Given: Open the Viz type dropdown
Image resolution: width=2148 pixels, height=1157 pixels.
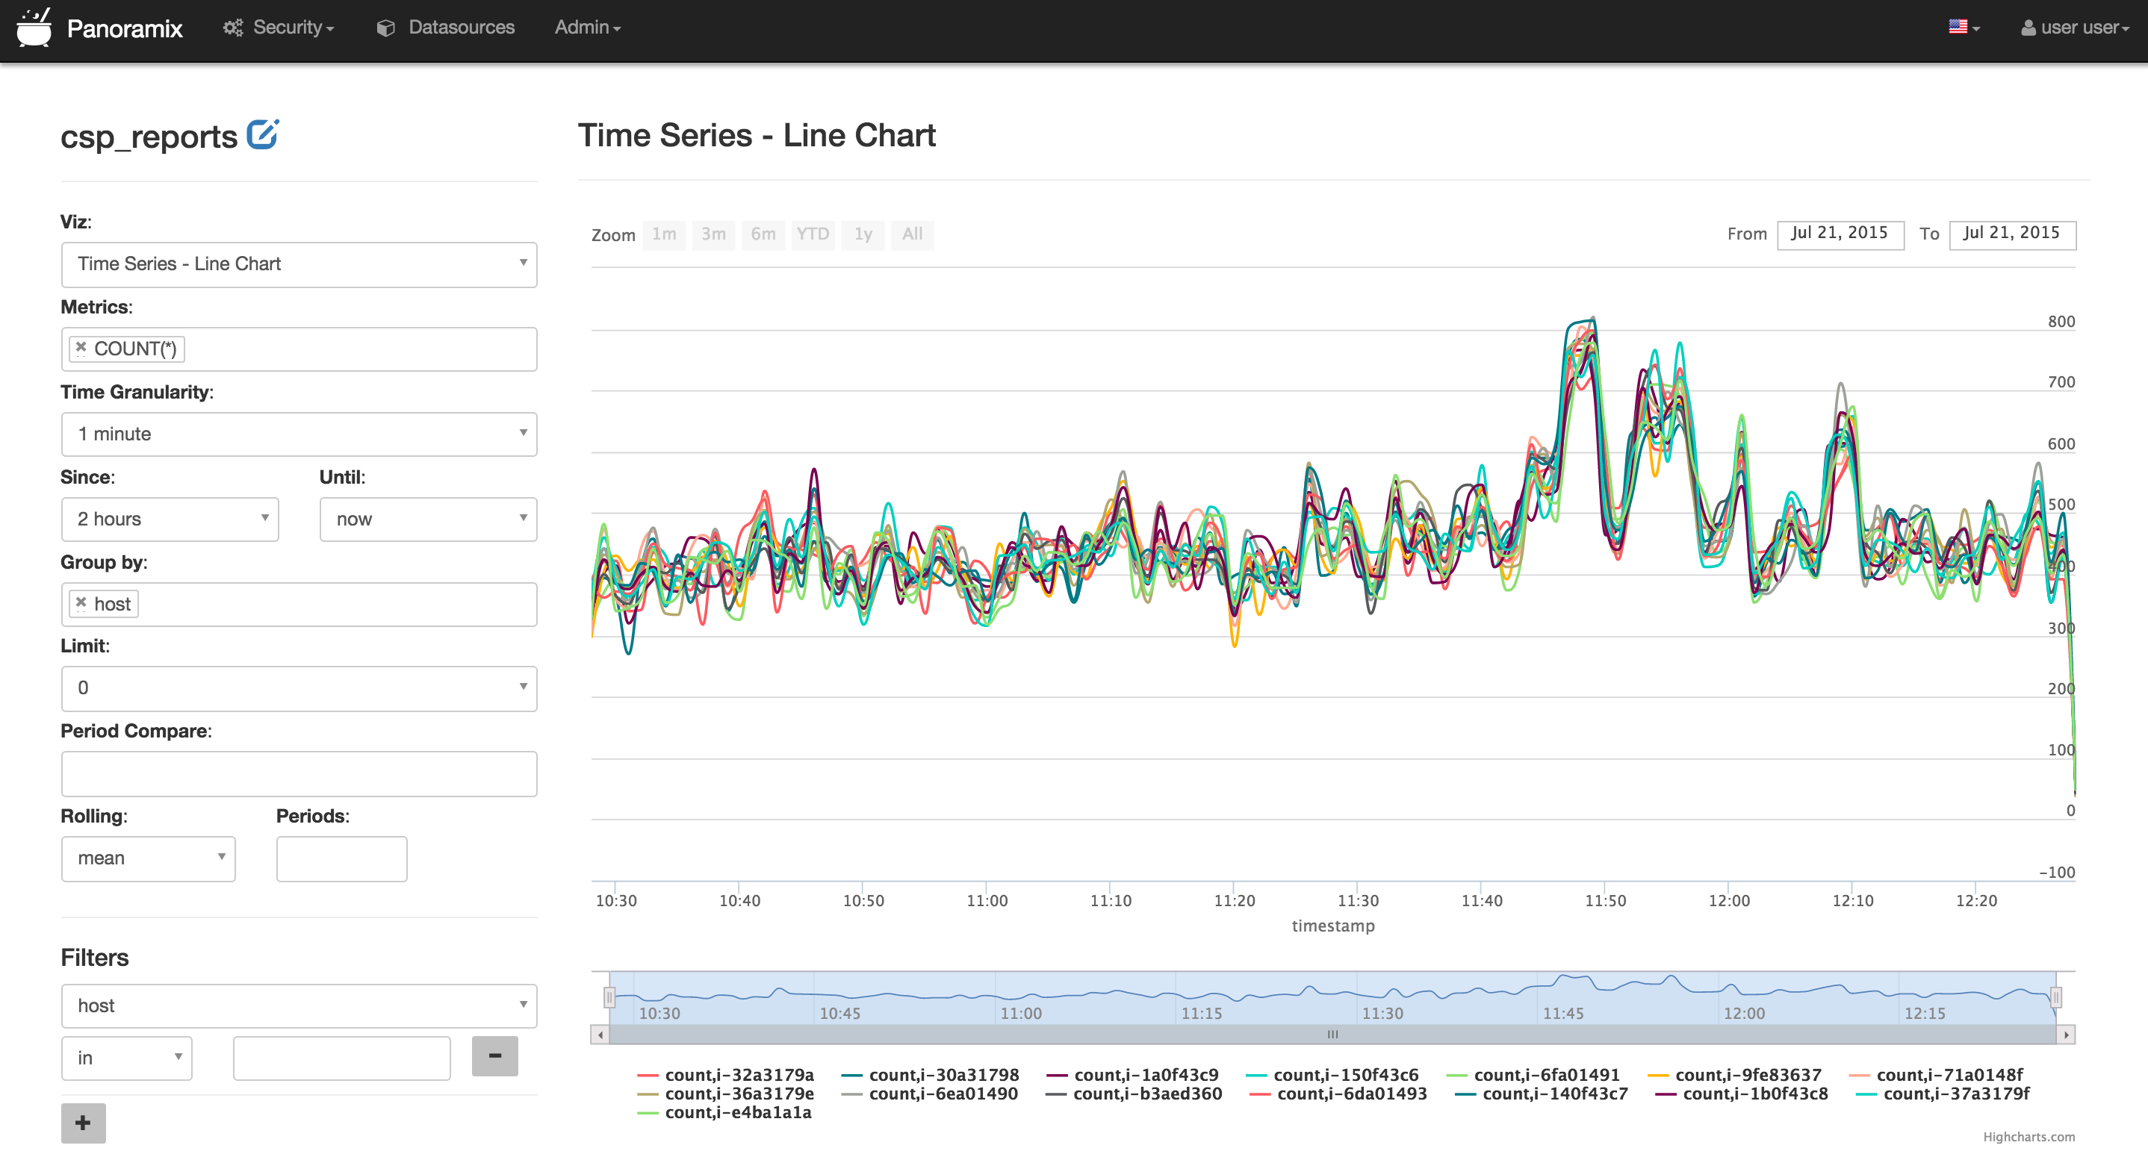Looking at the screenshot, I should [x=299, y=264].
